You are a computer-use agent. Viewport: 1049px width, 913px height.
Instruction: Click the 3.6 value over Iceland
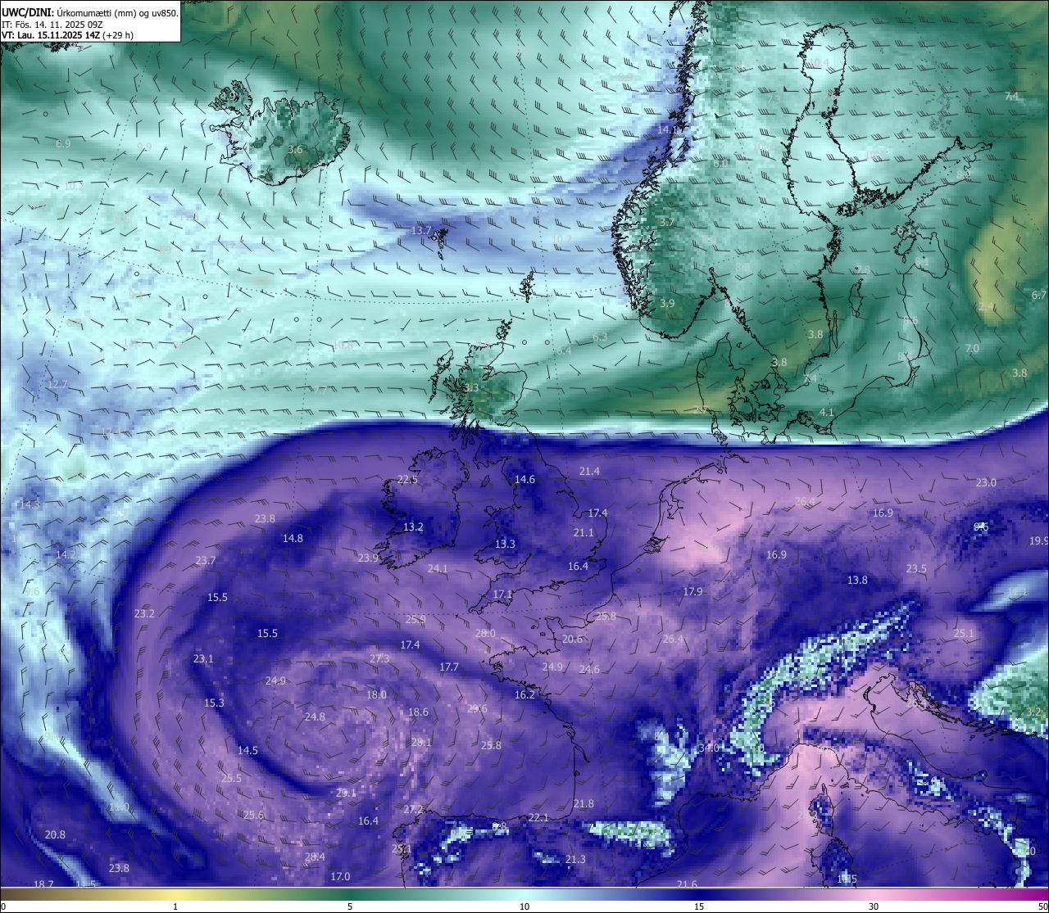coord(296,150)
